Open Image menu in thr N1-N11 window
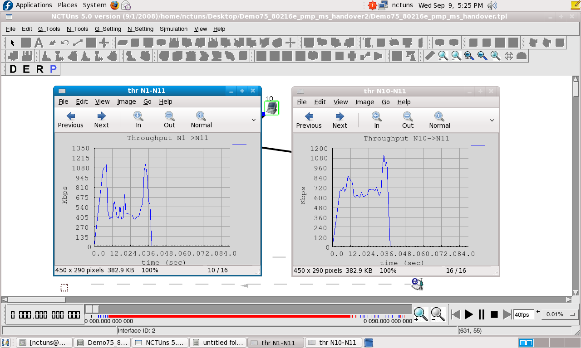This screenshot has height=348, width=581. [x=127, y=101]
